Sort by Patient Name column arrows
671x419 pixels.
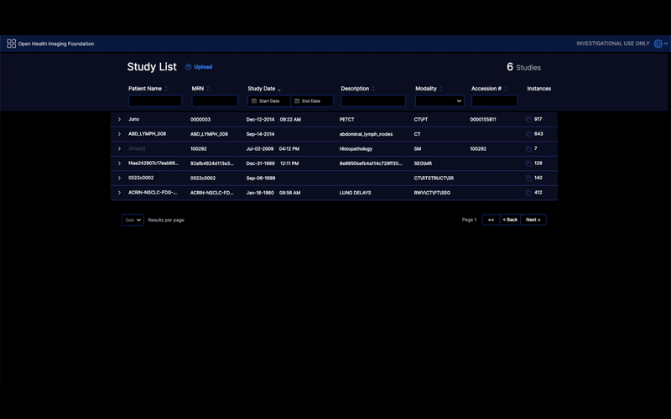click(166, 89)
